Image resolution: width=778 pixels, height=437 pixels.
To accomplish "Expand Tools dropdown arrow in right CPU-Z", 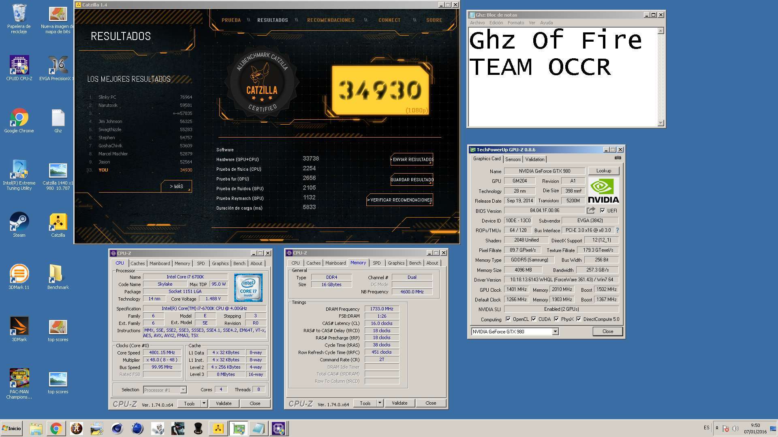I will click(380, 403).
